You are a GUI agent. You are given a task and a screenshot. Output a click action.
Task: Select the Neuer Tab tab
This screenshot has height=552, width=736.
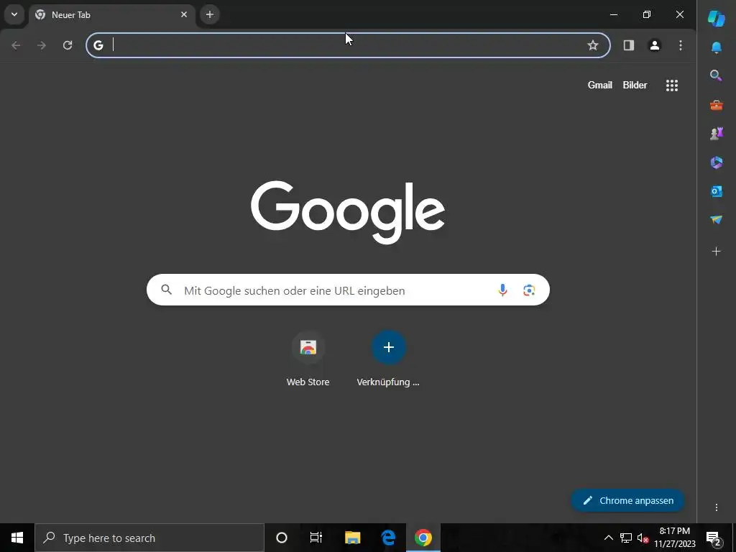click(x=111, y=14)
